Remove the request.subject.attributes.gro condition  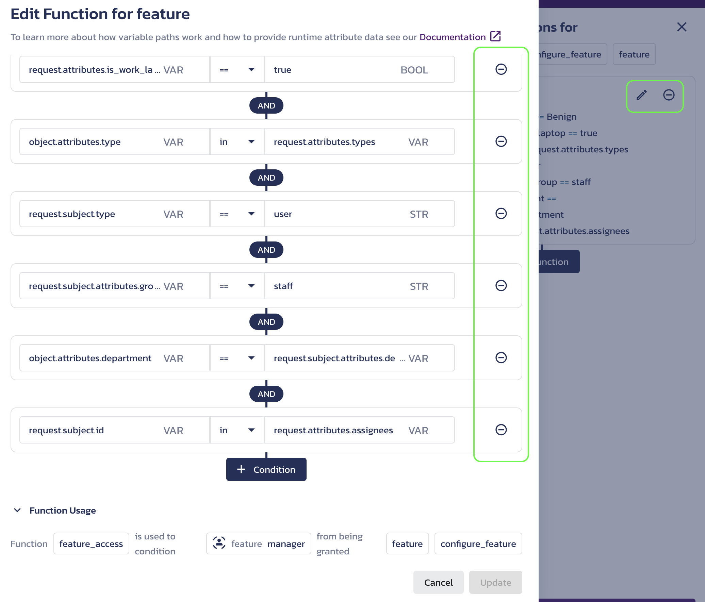tap(501, 285)
